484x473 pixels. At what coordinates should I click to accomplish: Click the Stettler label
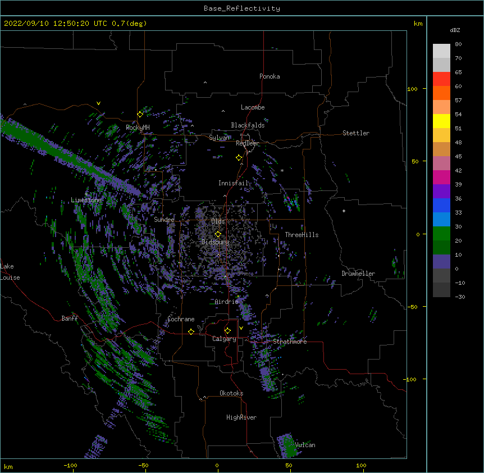(356, 133)
